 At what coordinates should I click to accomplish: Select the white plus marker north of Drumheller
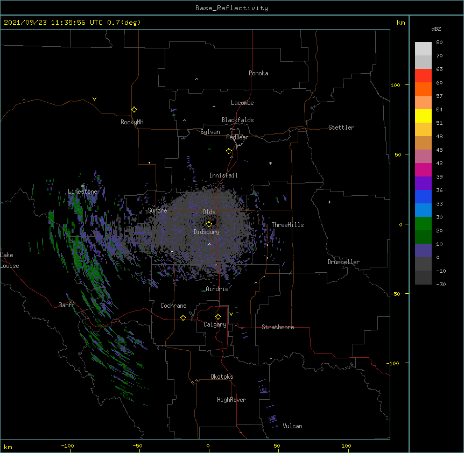[x=329, y=202]
